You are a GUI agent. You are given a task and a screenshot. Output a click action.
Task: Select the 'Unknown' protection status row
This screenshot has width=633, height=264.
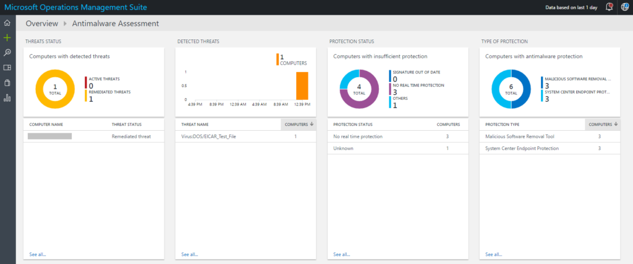coord(397,148)
